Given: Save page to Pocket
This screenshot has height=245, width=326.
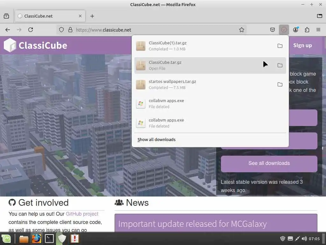Looking at the screenshot, I should (273, 30).
